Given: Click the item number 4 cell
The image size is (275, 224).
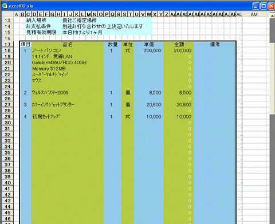Looking at the screenshot, I should (x=25, y=116).
